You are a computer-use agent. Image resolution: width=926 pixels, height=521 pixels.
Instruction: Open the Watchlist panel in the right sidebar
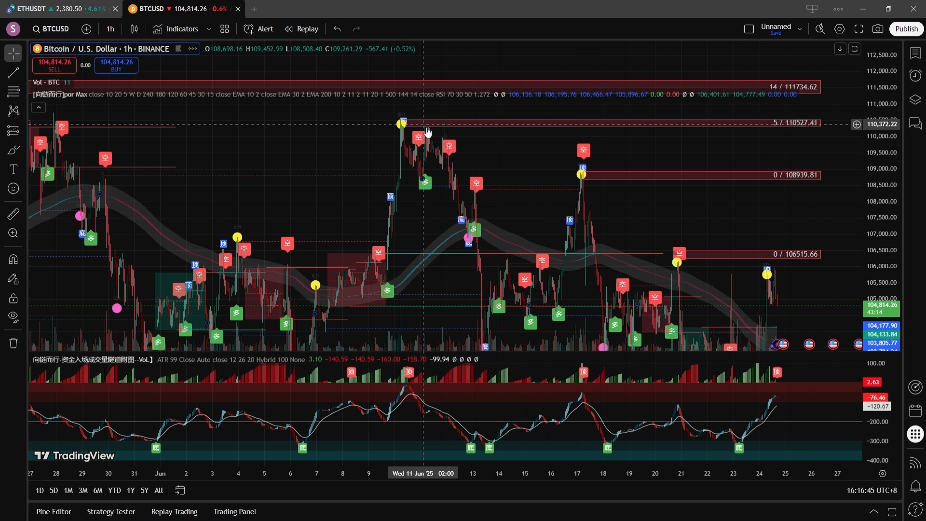(x=915, y=53)
